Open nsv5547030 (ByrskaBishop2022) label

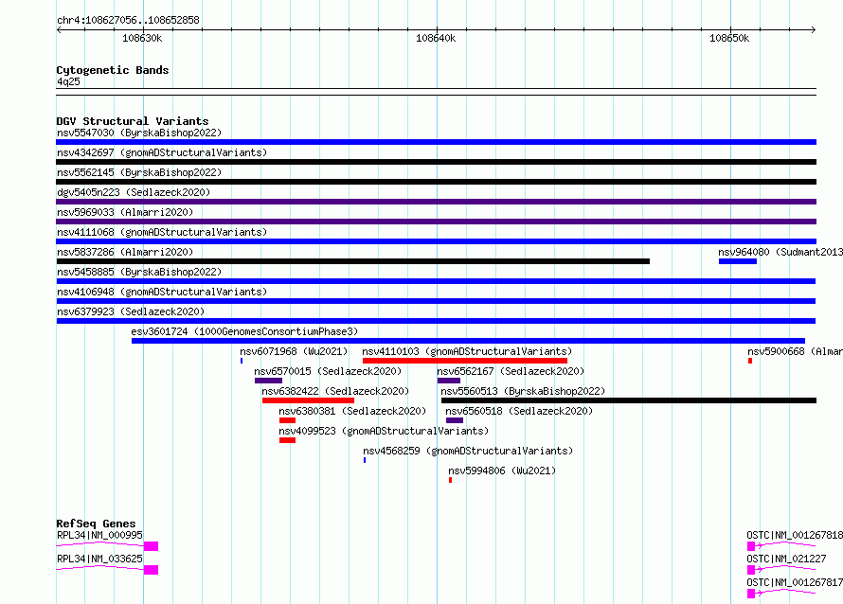click(139, 133)
